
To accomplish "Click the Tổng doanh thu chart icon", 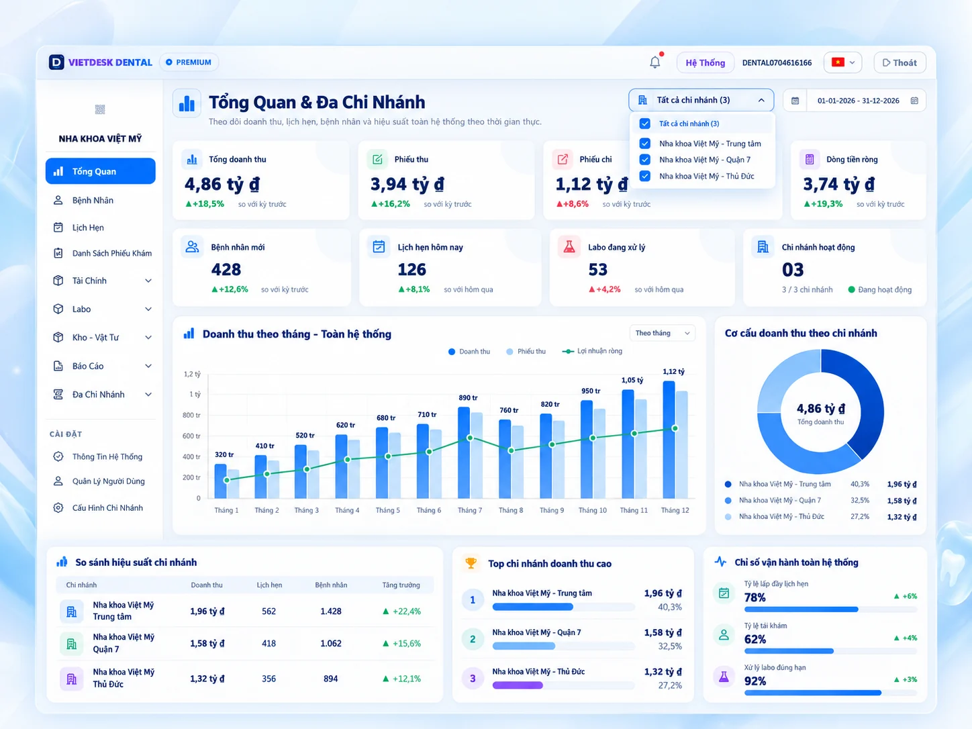I will click(192, 159).
